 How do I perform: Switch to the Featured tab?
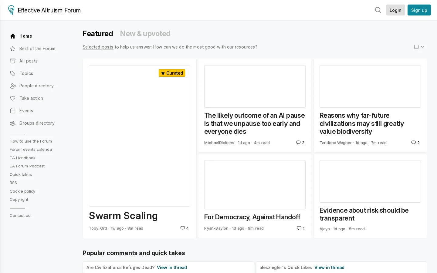(98, 33)
